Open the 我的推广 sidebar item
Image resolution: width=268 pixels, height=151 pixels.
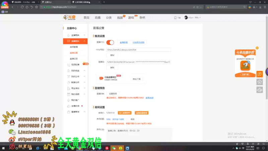coord(75,100)
